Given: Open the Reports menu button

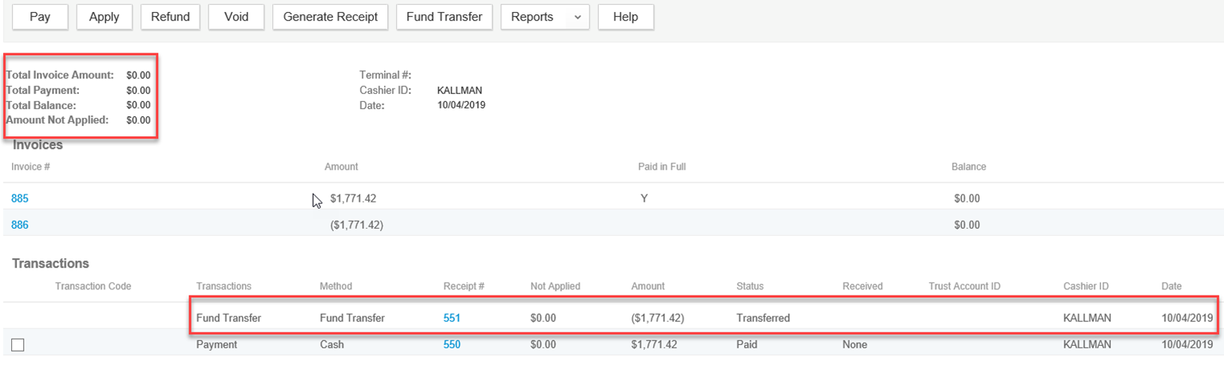Looking at the screenshot, I should (533, 17).
